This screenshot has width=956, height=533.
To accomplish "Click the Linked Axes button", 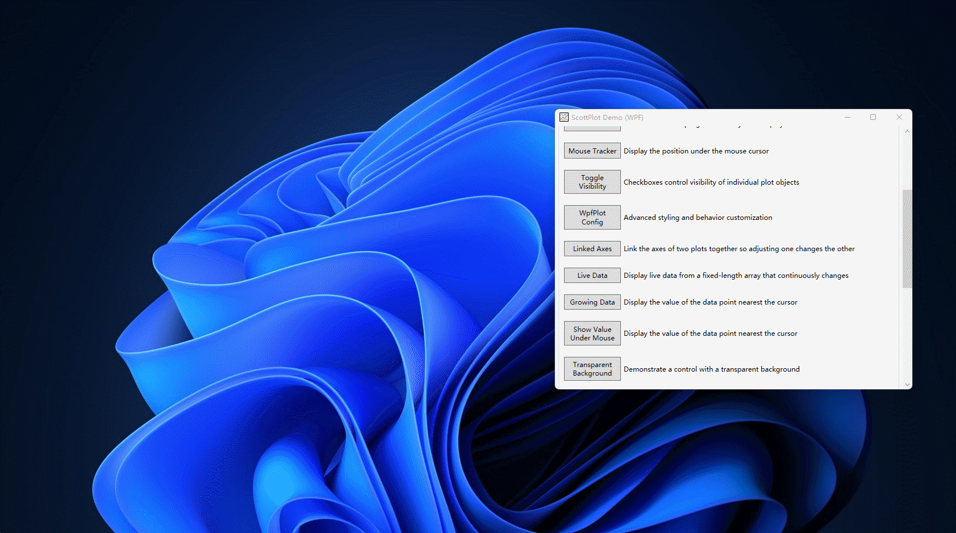I will click(x=592, y=249).
